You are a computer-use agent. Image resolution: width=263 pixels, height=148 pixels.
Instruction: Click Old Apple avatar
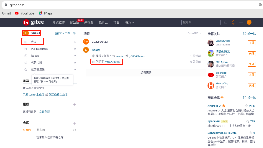(211, 64)
